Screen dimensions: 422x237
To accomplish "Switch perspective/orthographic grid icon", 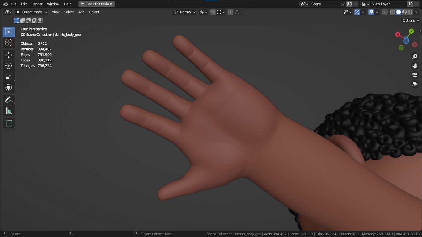I will [415, 84].
